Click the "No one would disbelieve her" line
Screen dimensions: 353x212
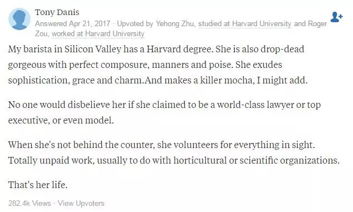pos(164,105)
